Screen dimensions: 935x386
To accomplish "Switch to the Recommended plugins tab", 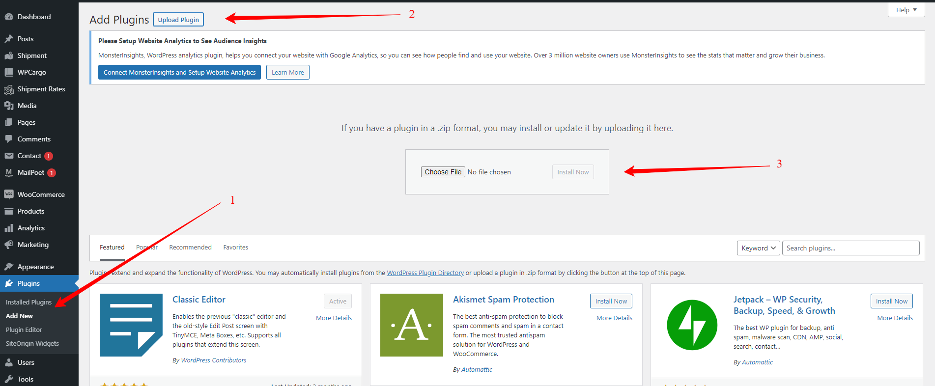I will [190, 248].
